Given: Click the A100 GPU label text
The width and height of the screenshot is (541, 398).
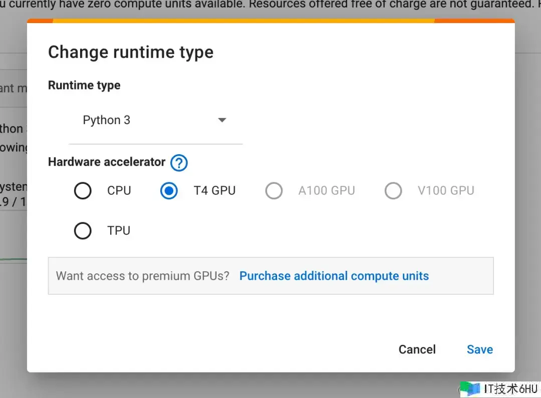Looking at the screenshot, I should pyautogui.click(x=327, y=191).
